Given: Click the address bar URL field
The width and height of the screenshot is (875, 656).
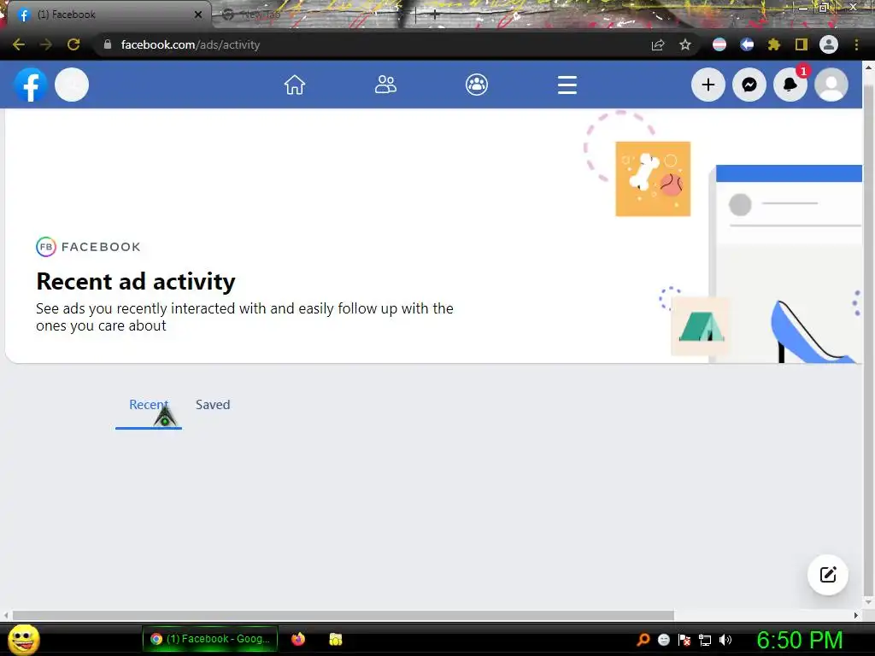Looking at the screenshot, I should click(369, 44).
